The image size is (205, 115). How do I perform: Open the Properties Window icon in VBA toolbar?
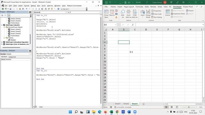pyautogui.click(x=49, y=9)
